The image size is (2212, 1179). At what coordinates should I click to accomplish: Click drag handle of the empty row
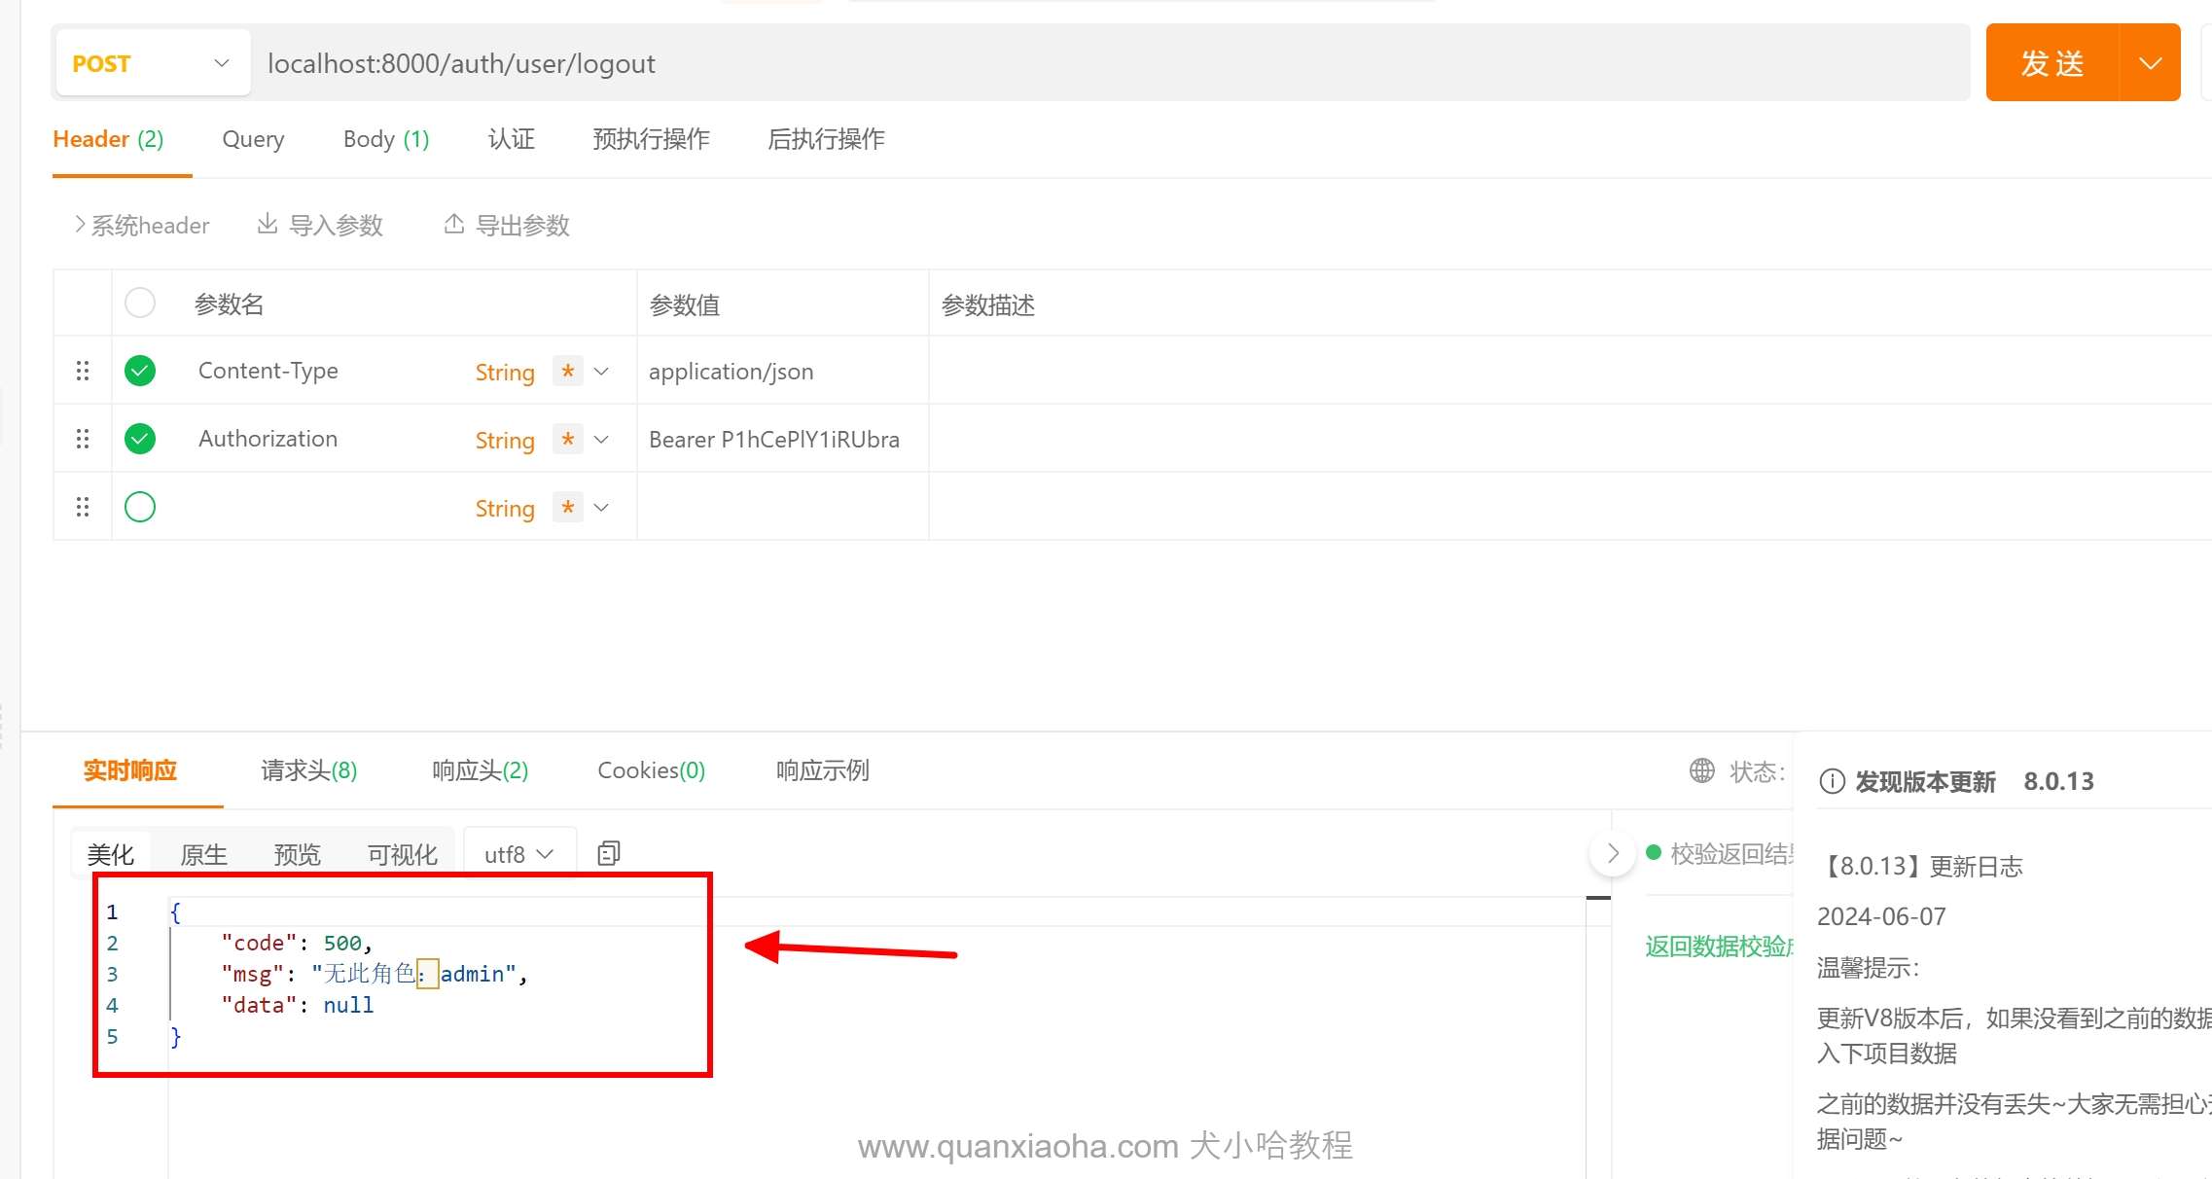[x=83, y=507]
